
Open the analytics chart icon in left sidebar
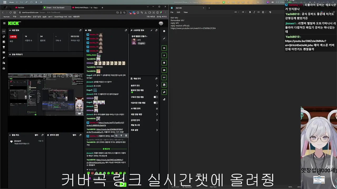(x=4, y=42)
